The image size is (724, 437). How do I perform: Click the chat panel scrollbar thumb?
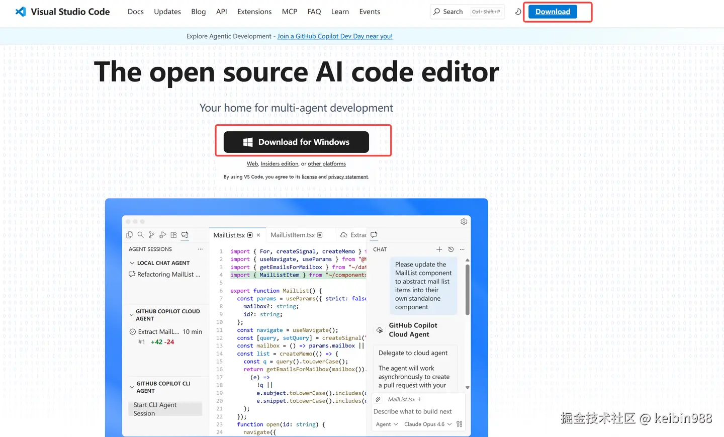468,290
